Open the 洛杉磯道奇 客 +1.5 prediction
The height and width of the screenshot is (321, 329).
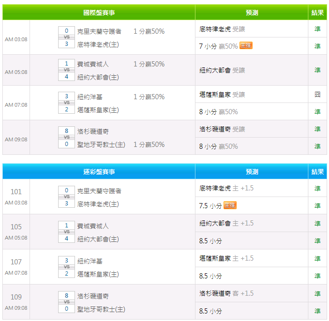coord(226,293)
